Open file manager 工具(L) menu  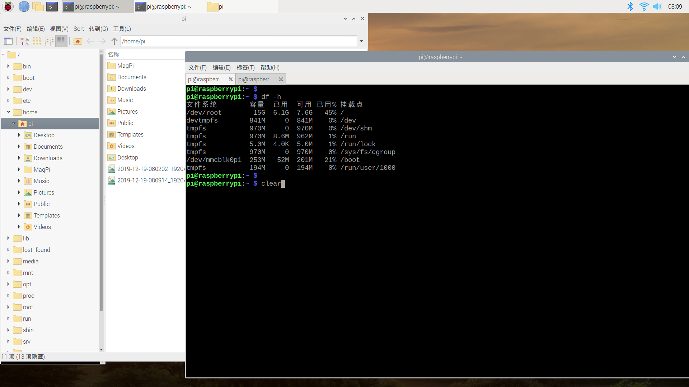point(122,29)
